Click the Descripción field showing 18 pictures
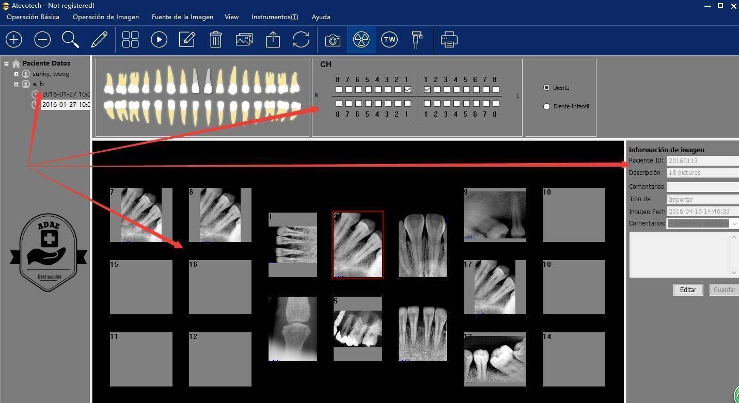The image size is (739, 403). click(702, 173)
